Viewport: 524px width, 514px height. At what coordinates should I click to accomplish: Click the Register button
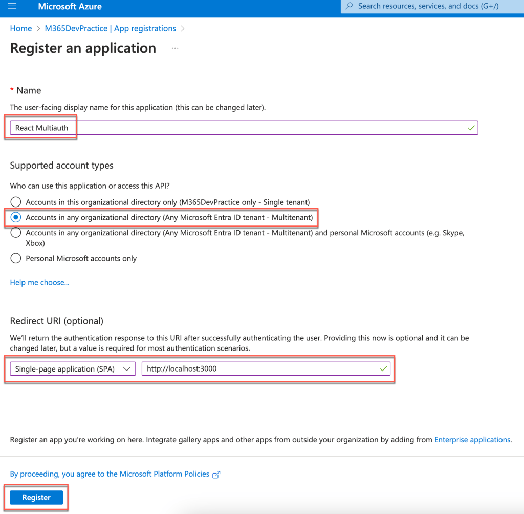click(x=36, y=498)
